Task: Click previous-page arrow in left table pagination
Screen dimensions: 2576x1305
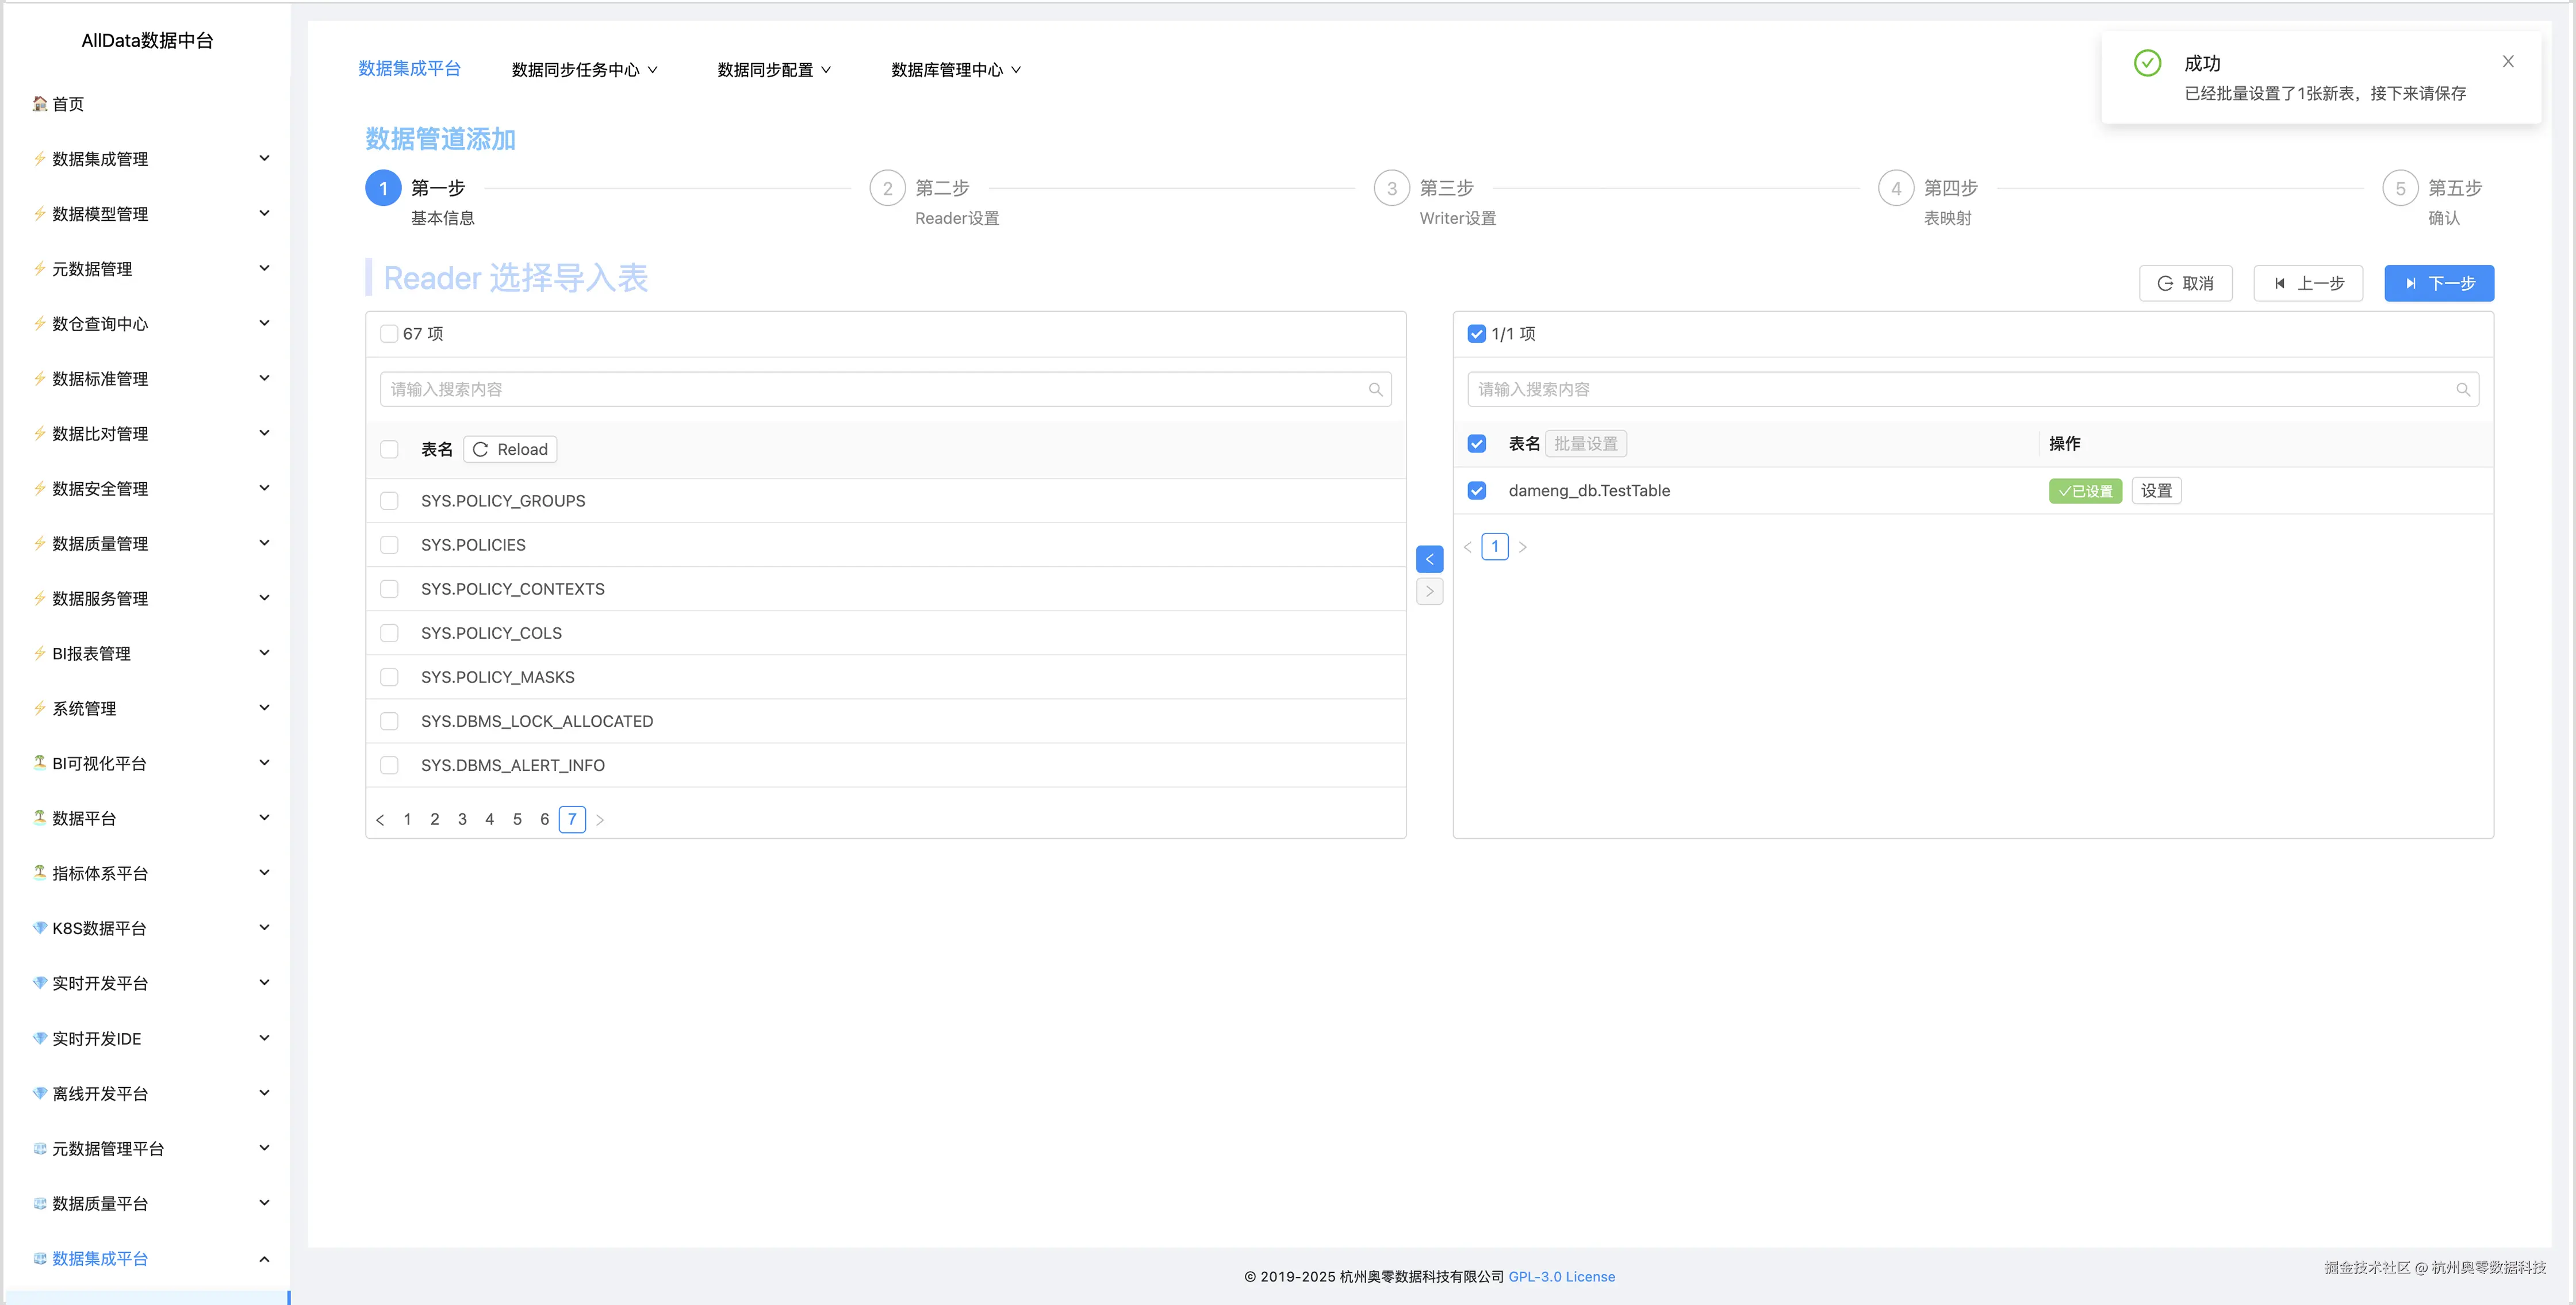Action: click(380, 820)
